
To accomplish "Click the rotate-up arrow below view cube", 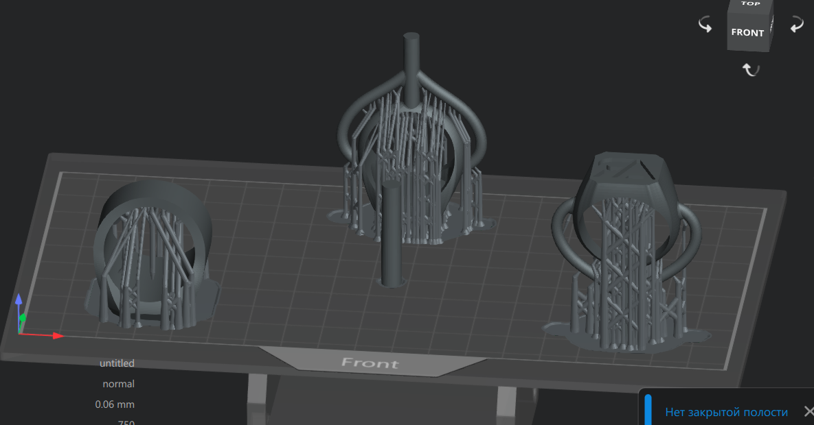I will tap(750, 69).
